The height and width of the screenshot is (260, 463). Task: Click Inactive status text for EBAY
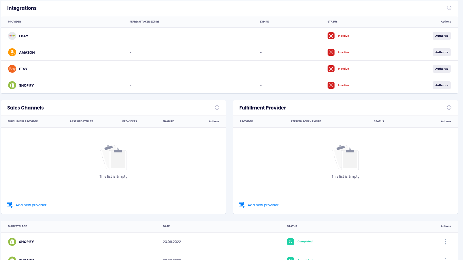[x=343, y=36]
